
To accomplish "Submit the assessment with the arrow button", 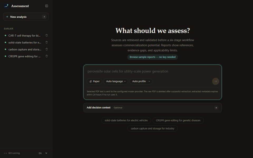I will pyautogui.click(x=215, y=81).
